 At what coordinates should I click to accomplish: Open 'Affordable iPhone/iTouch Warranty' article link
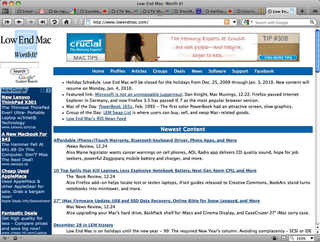click(145, 140)
